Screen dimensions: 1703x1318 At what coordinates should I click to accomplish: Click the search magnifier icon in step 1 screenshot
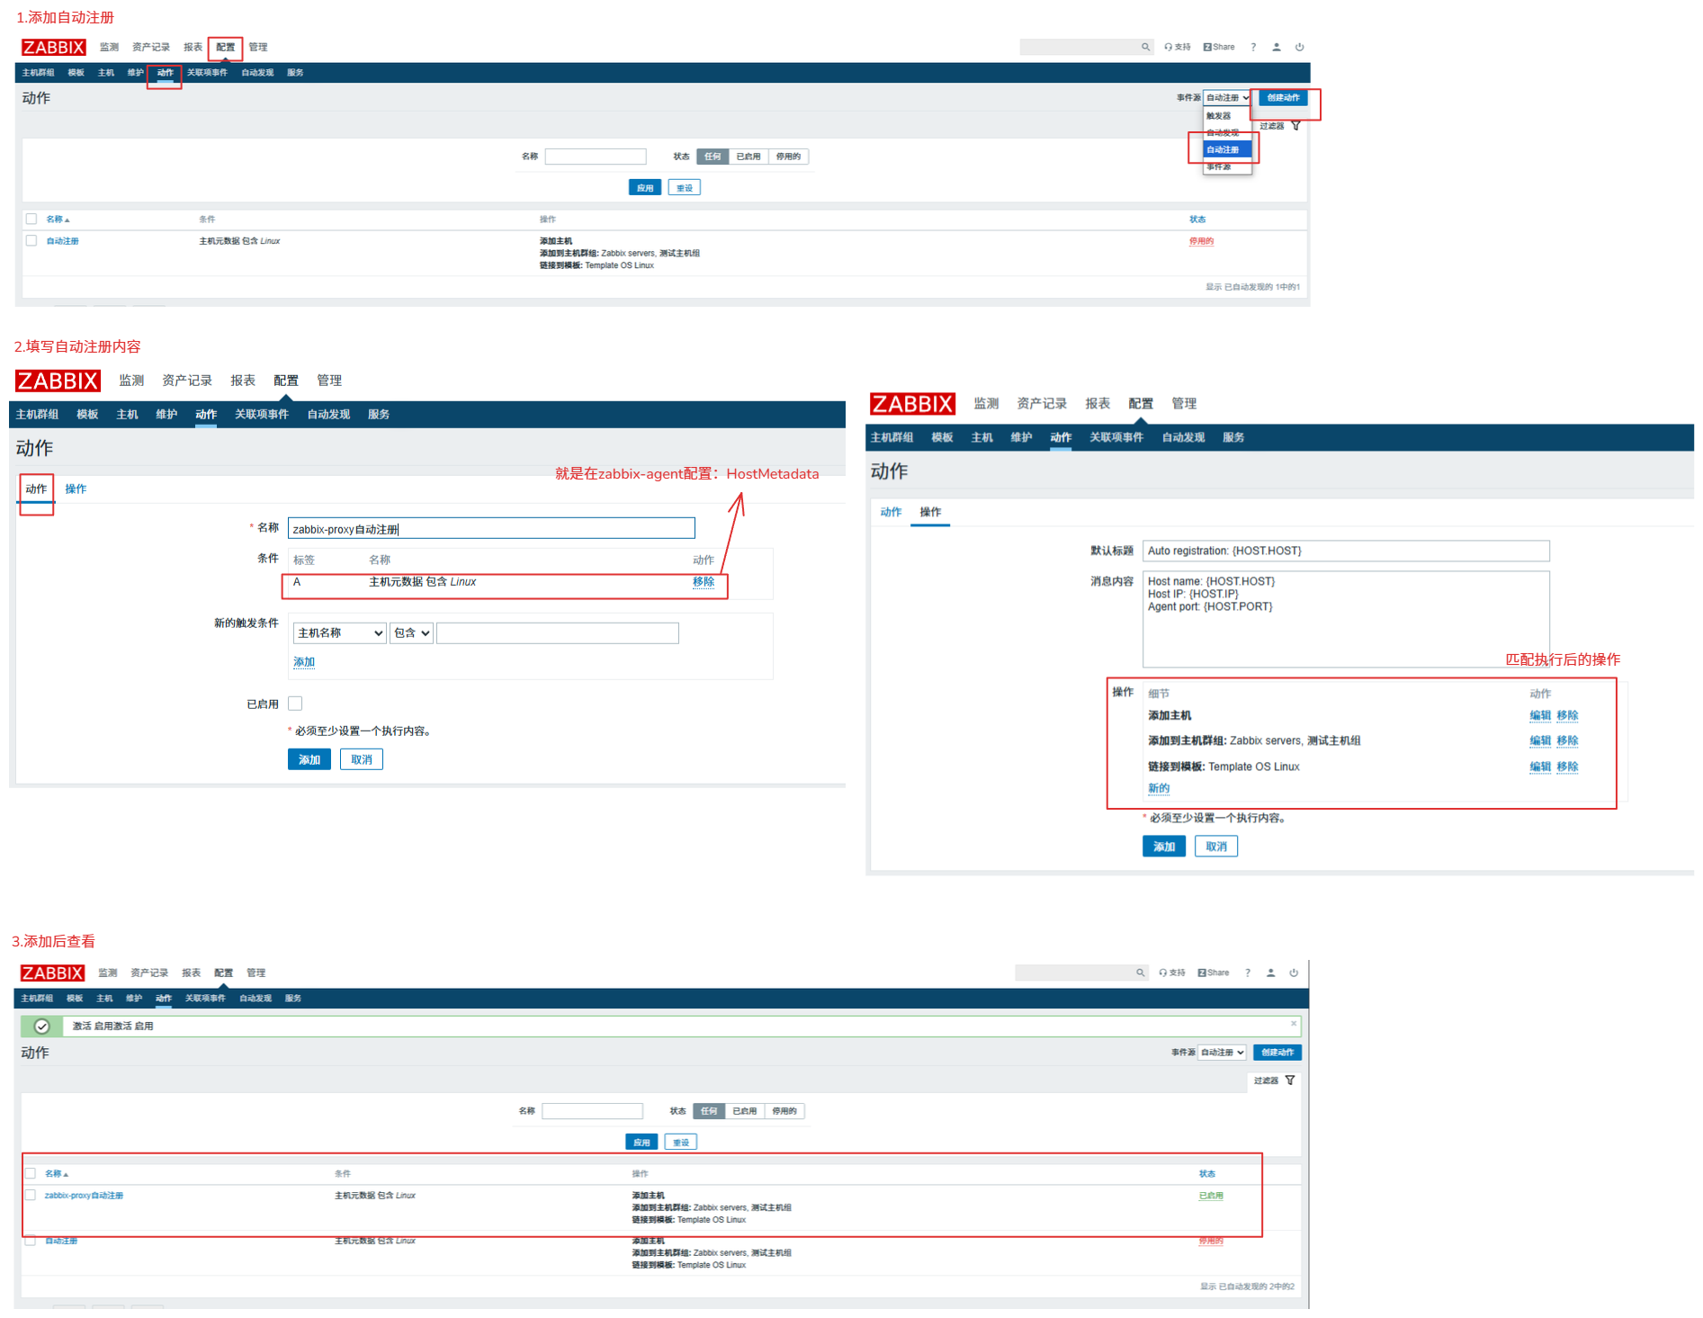point(1144,47)
